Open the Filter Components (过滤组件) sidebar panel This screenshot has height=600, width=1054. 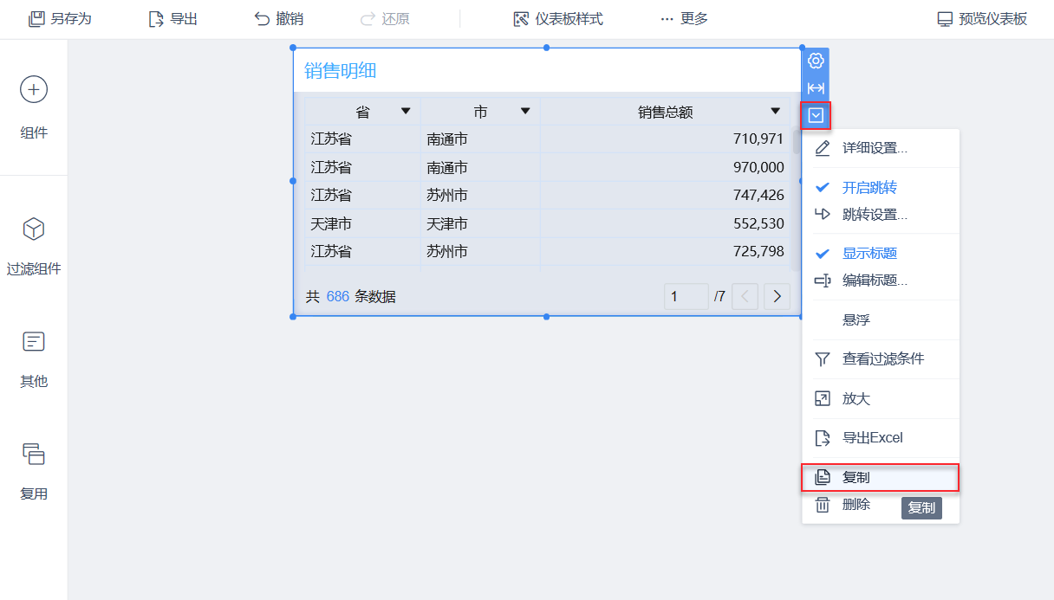34,245
